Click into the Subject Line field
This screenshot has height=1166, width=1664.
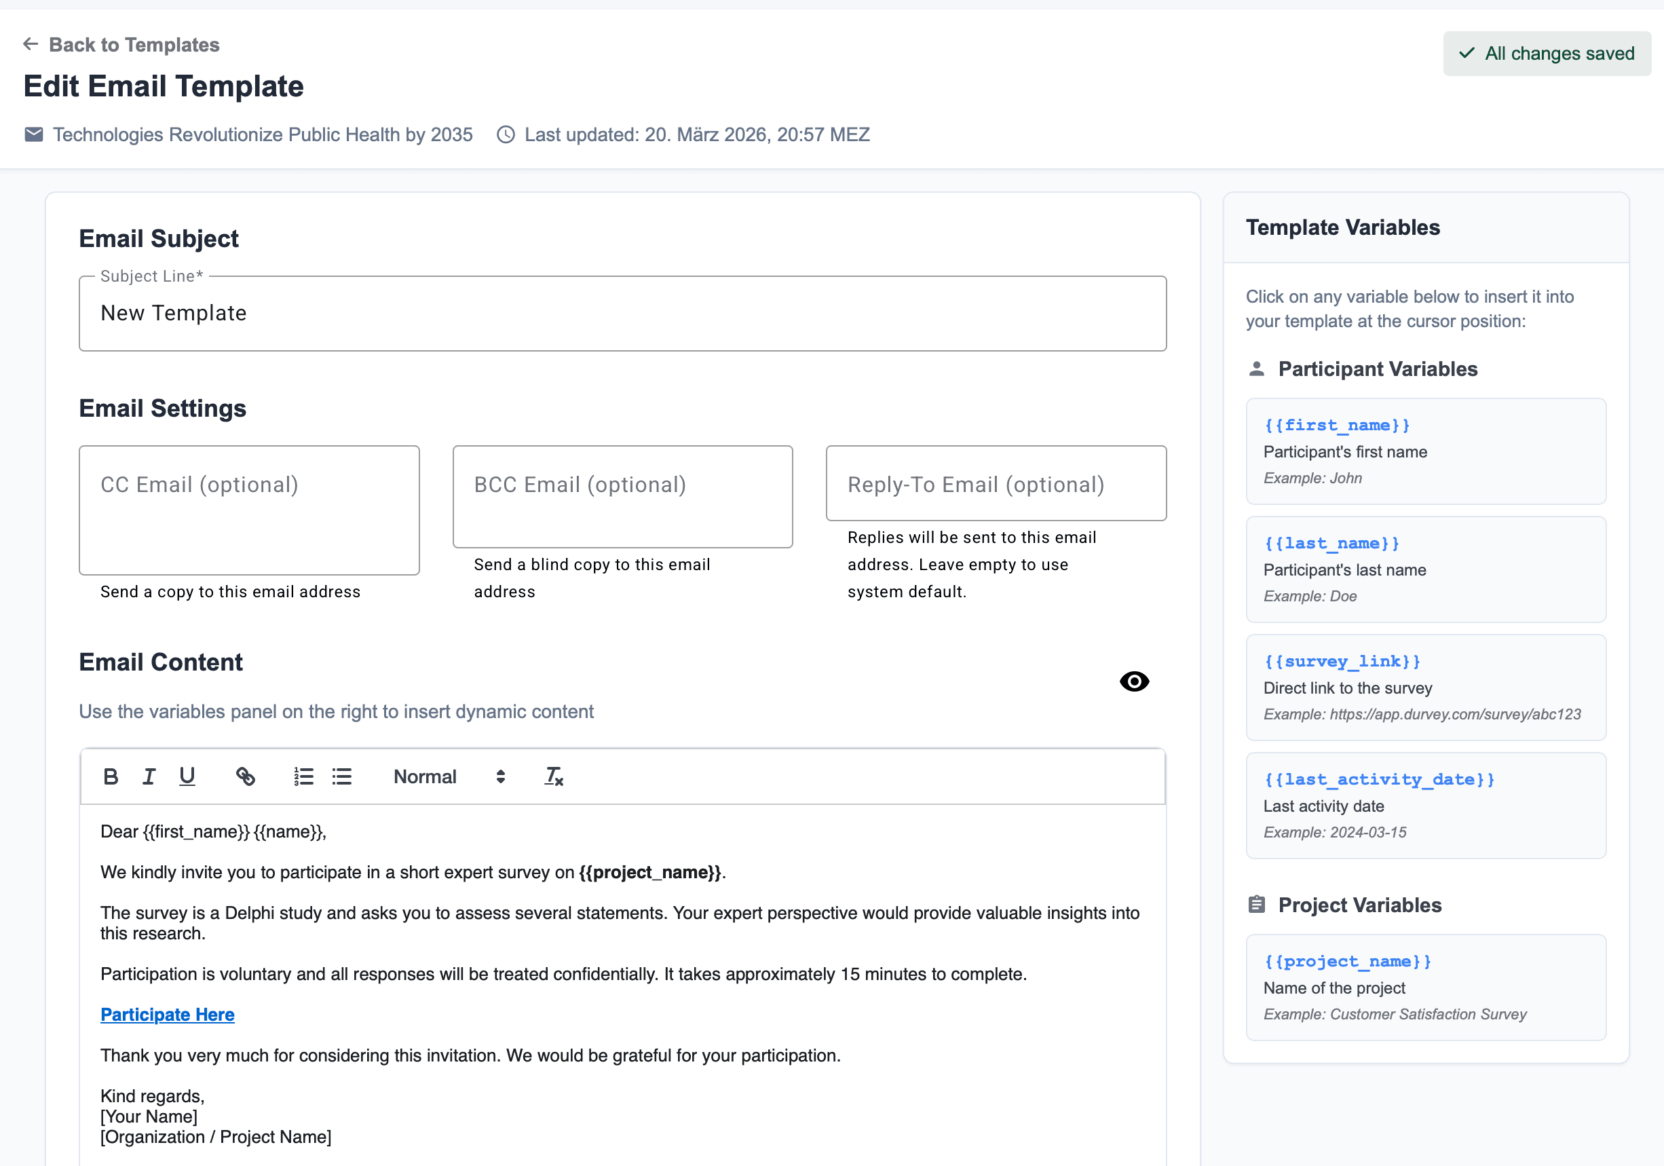(x=622, y=313)
